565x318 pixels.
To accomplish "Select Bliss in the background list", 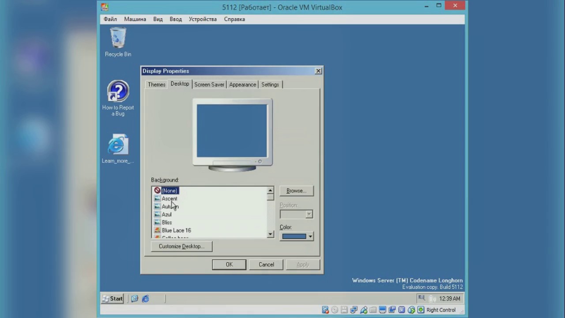I will [167, 222].
